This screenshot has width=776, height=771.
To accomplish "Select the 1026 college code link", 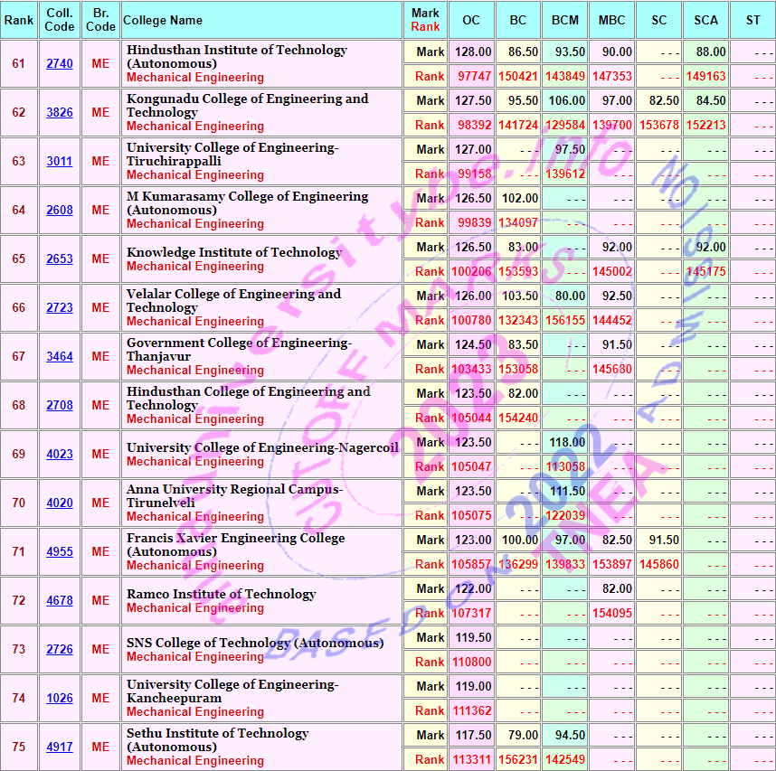I will point(60,699).
